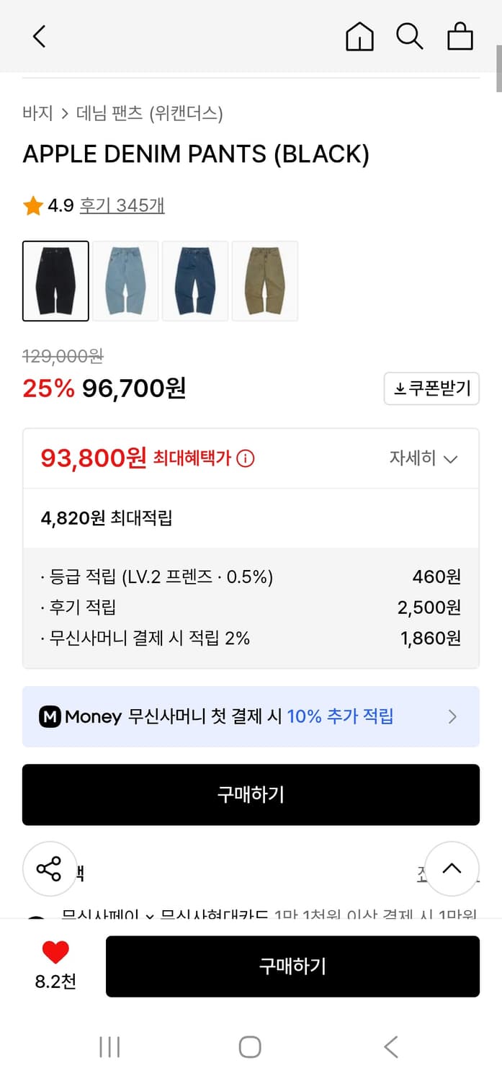Tap the star rating icon
Screen dimensions: 502x1081
(32, 205)
